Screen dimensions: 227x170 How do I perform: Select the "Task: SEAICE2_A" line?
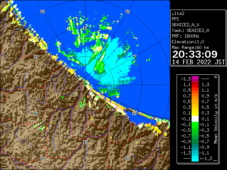click(x=190, y=30)
